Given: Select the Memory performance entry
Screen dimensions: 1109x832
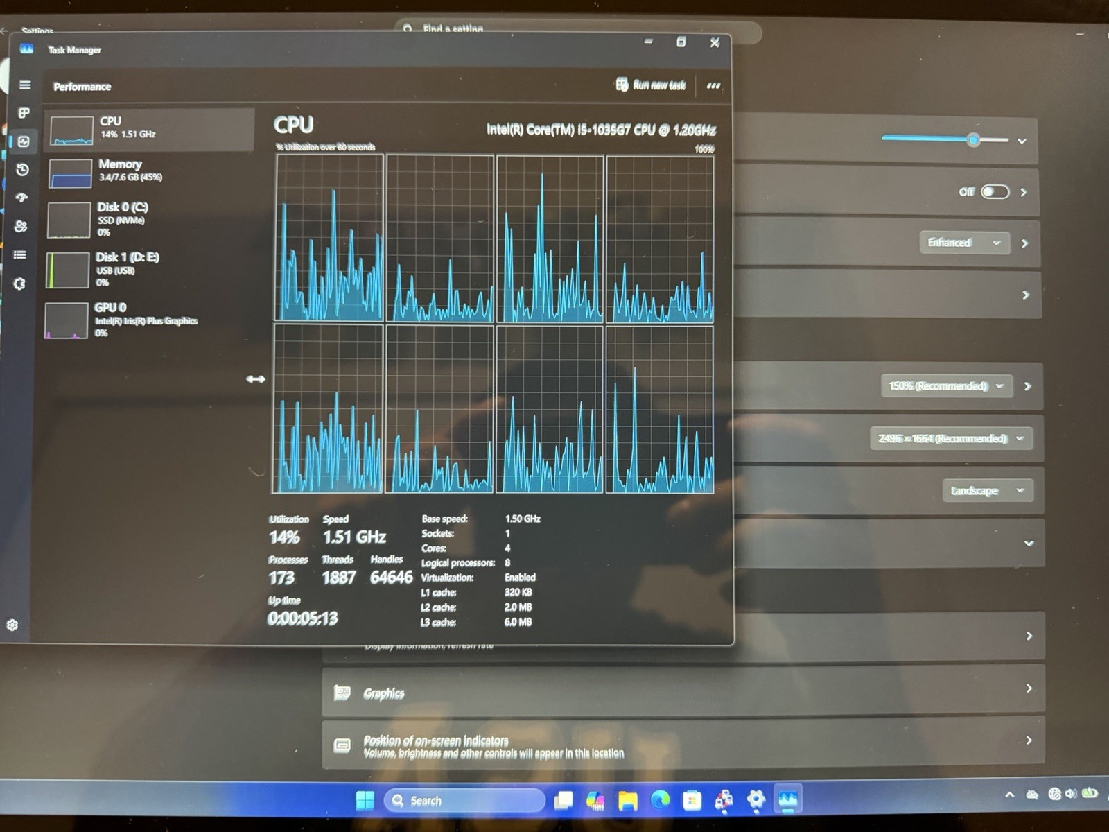Looking at the screenshot, I should pos(149,172).
